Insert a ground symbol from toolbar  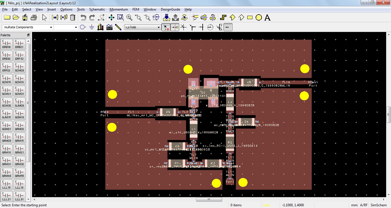[x=92, y=27]
